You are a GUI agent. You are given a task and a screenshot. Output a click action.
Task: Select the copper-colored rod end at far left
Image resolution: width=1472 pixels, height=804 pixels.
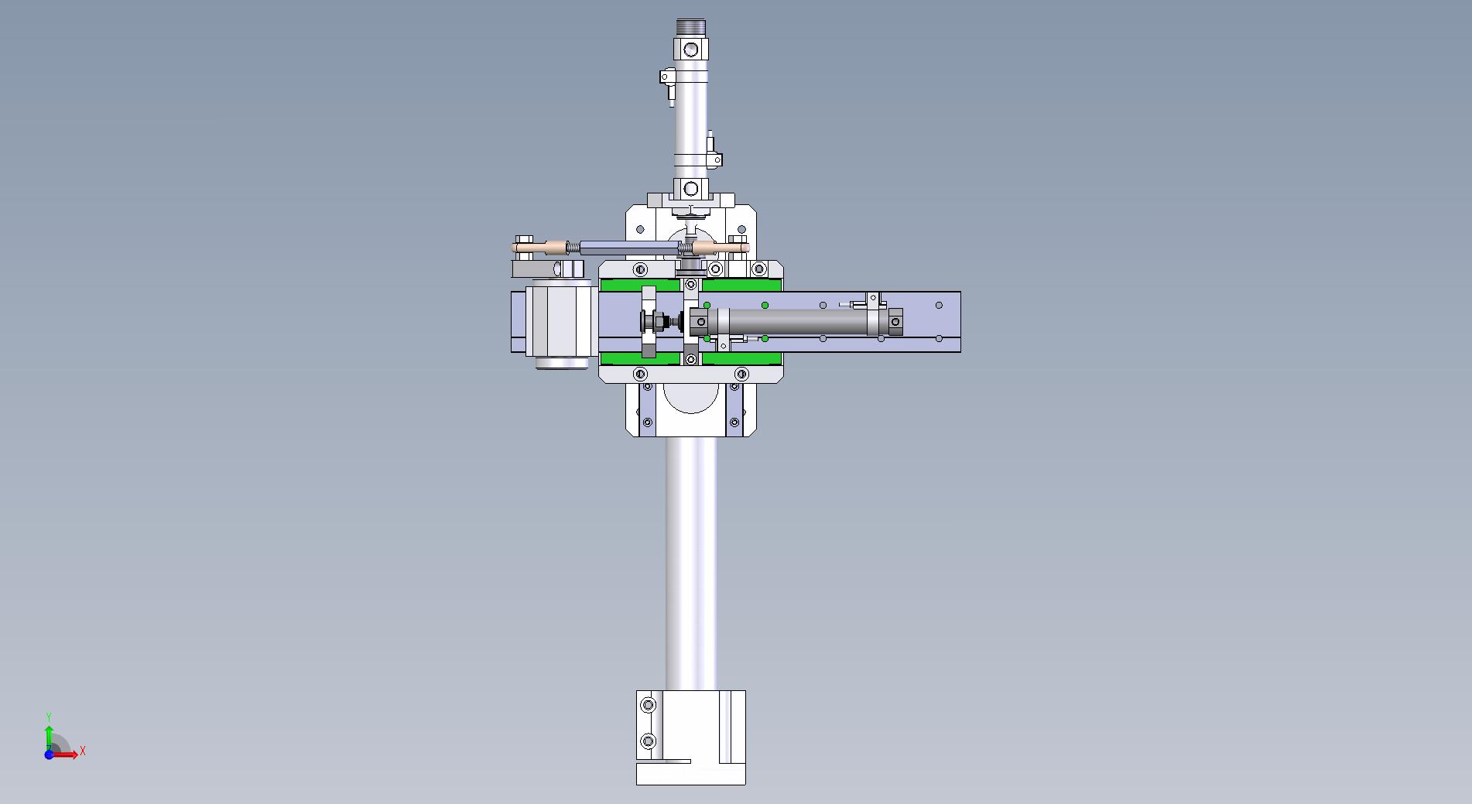tap(539, 248)
